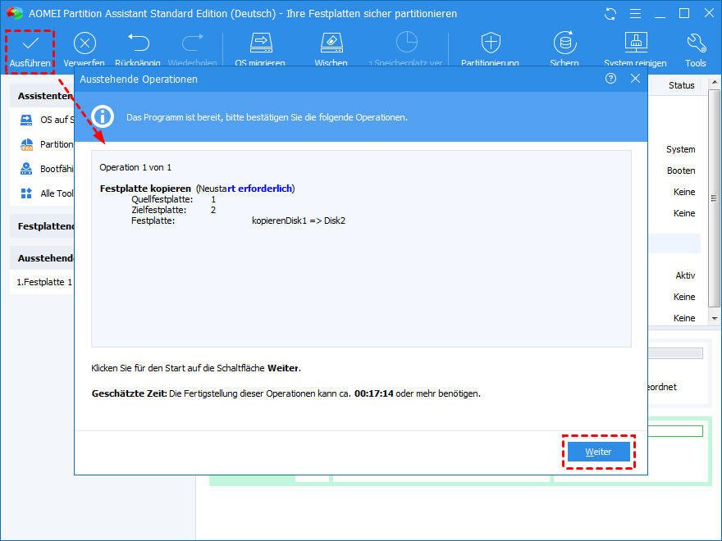Click the Verwerfen discard icon
The height and width of the screenshot is (541, 722).
click(85, 43)
